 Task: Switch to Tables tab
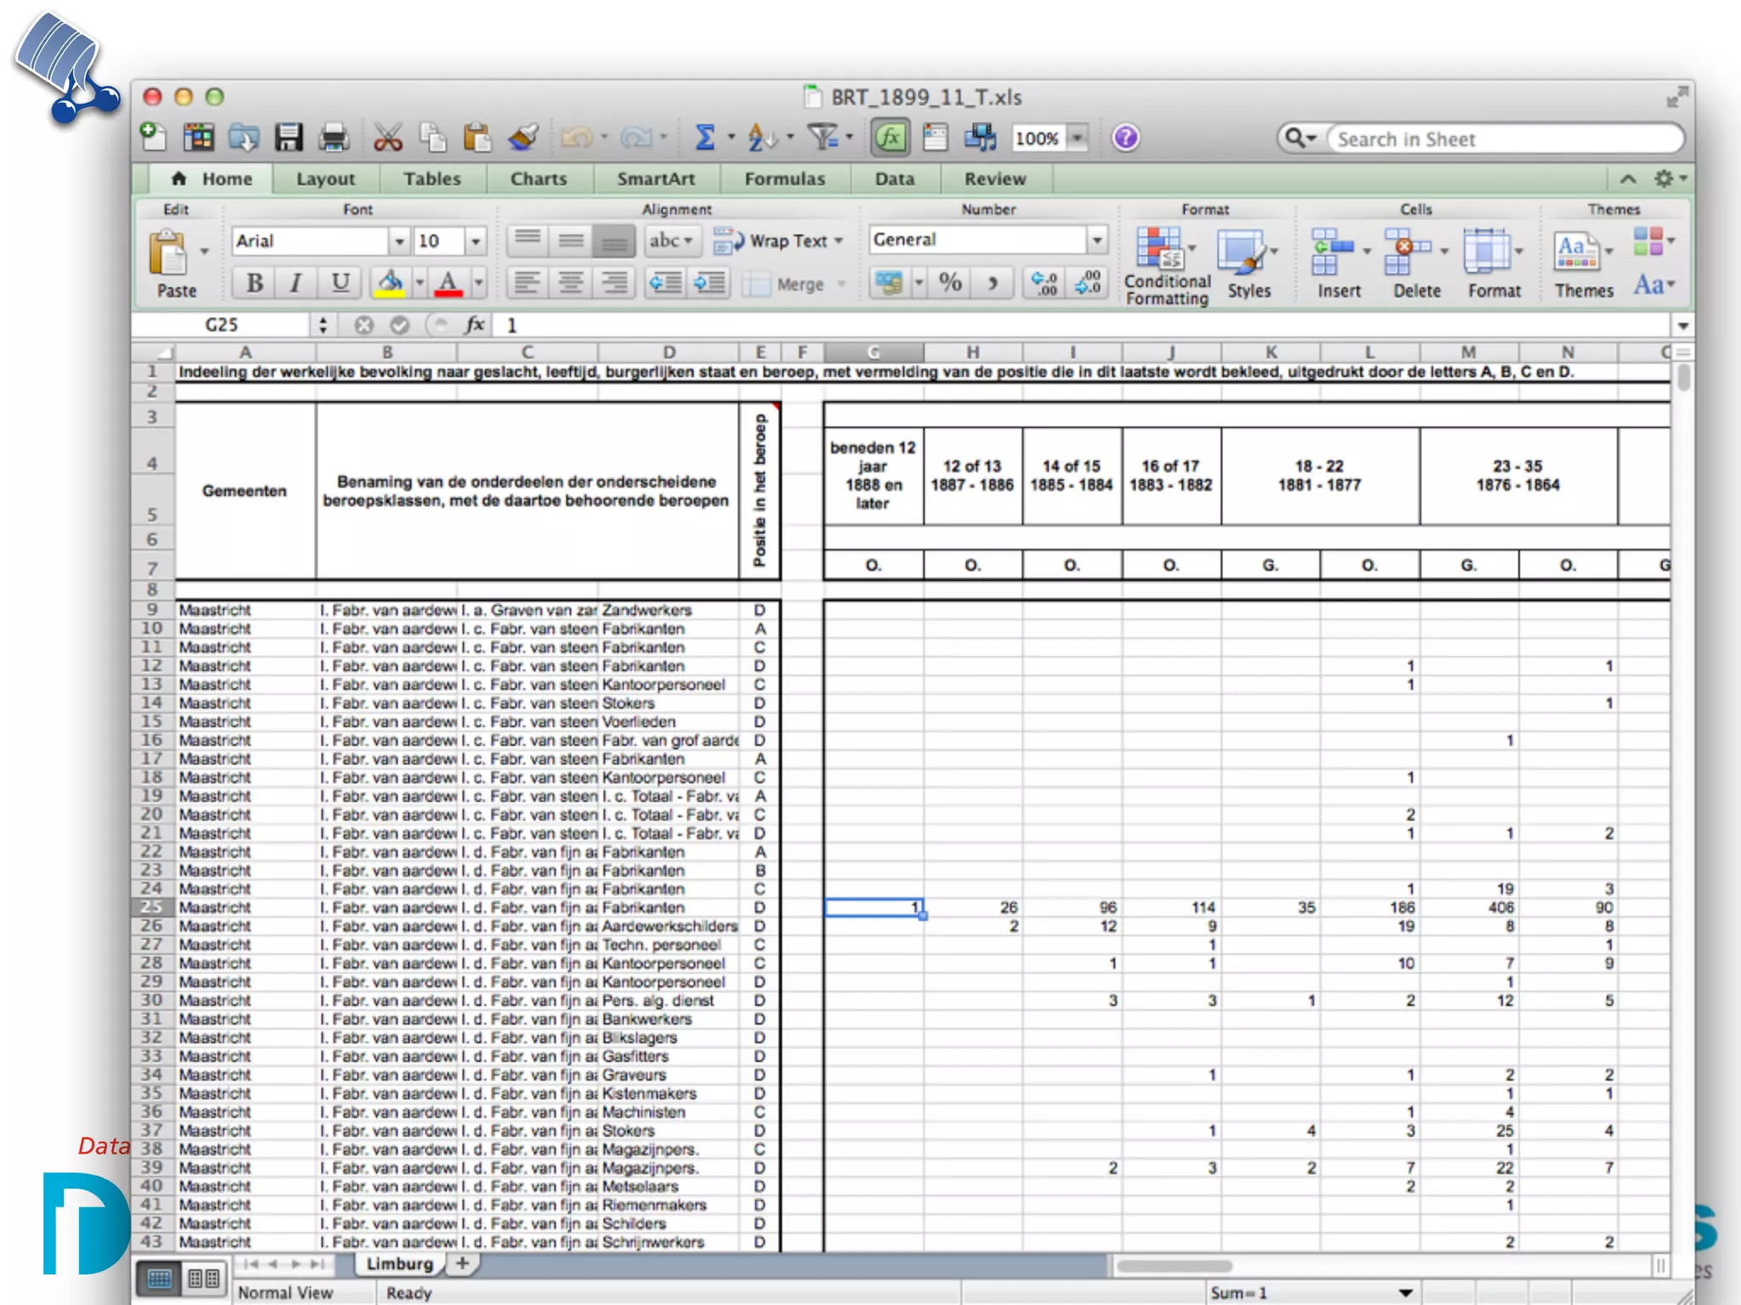click(432, 179)
